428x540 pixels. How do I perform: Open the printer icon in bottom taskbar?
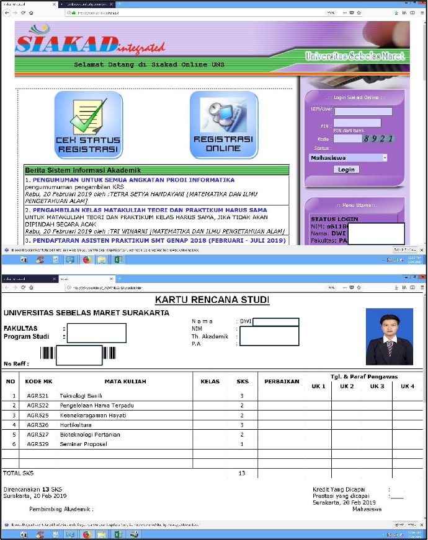[134, 534]
